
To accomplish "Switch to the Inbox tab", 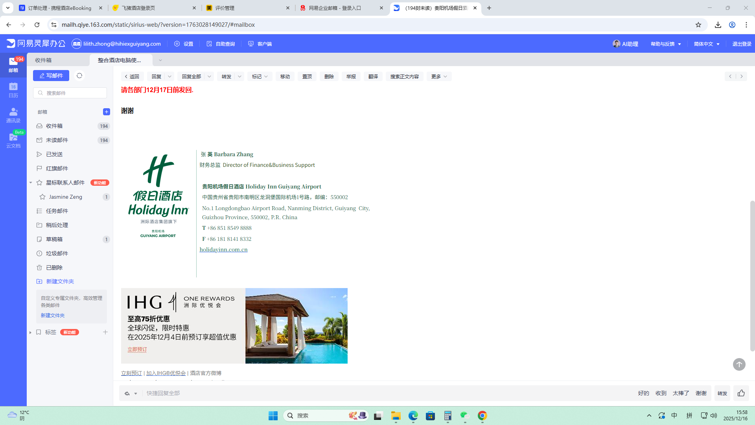I will click(x=43, y=60).
